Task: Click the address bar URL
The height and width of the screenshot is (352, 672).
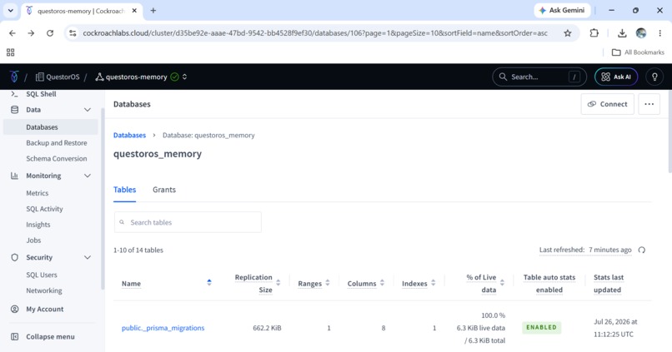Action: 315,33
